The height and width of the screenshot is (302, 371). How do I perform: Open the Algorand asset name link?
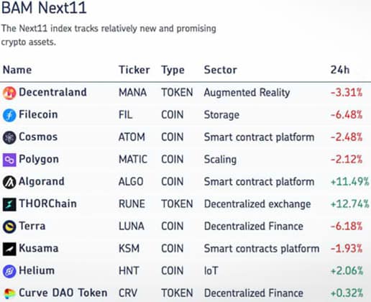coord(42,181)
